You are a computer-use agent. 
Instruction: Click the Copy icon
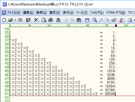pos(72,20)
